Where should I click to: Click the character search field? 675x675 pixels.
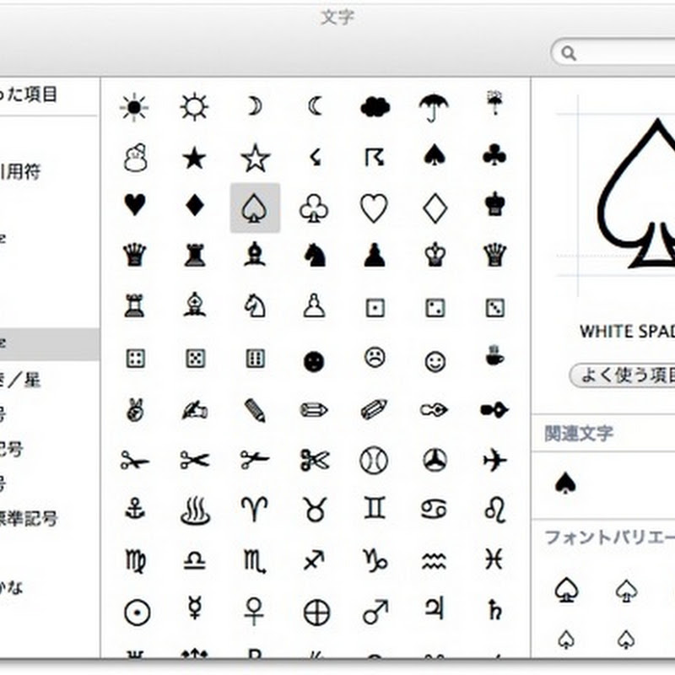(613, 51)
